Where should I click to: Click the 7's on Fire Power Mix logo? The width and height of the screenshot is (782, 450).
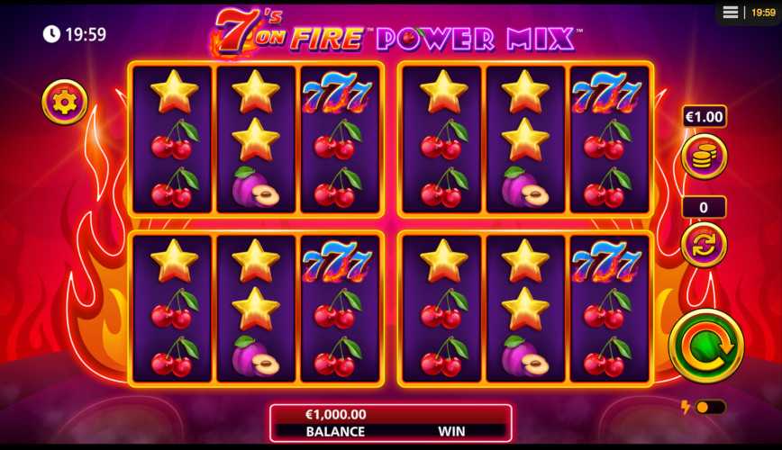coord(396,32)
